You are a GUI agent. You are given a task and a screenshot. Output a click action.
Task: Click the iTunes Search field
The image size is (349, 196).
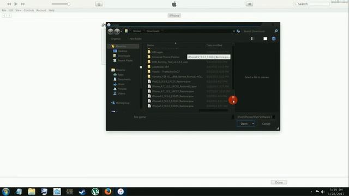click(311, 4)
